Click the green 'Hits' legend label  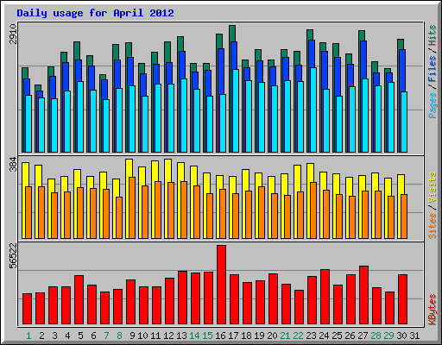[x=433, y=35]
